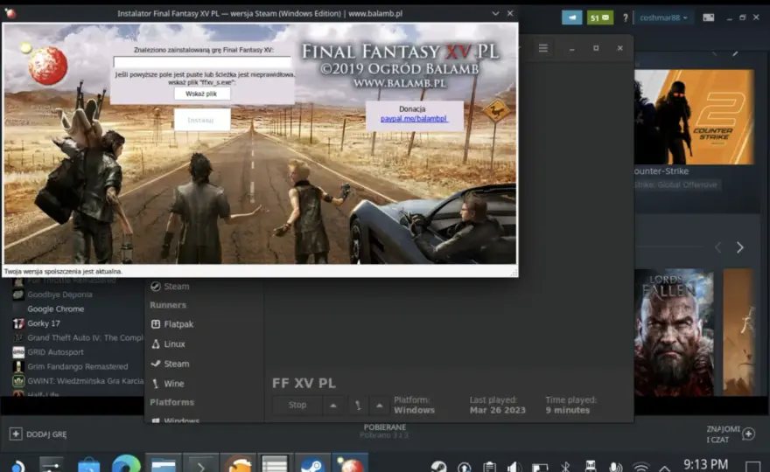Click the Wine glass icon in sidebar

pyautogui.click(x=156, y=384)
